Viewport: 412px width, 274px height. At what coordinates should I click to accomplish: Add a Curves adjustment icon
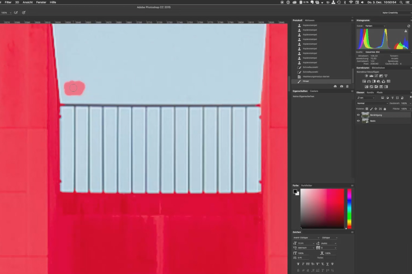[376, 76]
